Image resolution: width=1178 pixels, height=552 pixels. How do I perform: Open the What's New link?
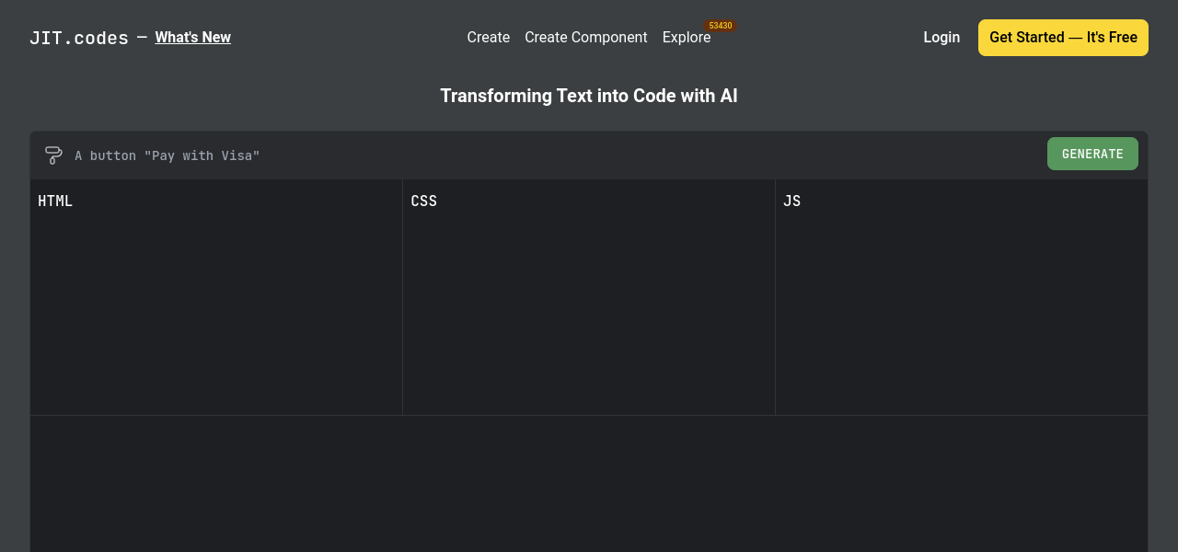click(x=192, y=38)
